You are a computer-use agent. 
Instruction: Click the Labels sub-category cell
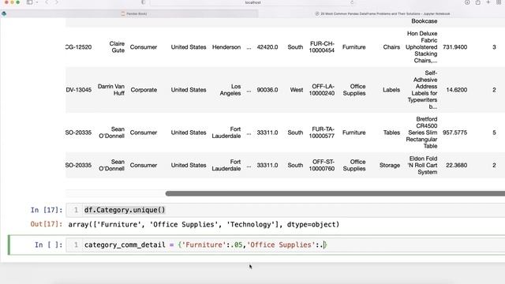[x=391, y=90]
